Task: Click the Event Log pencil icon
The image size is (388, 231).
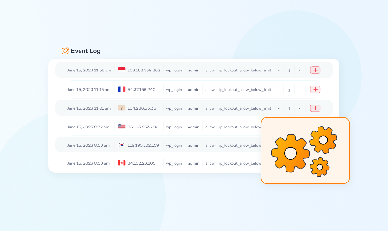Action: click(x=65, y=51)
